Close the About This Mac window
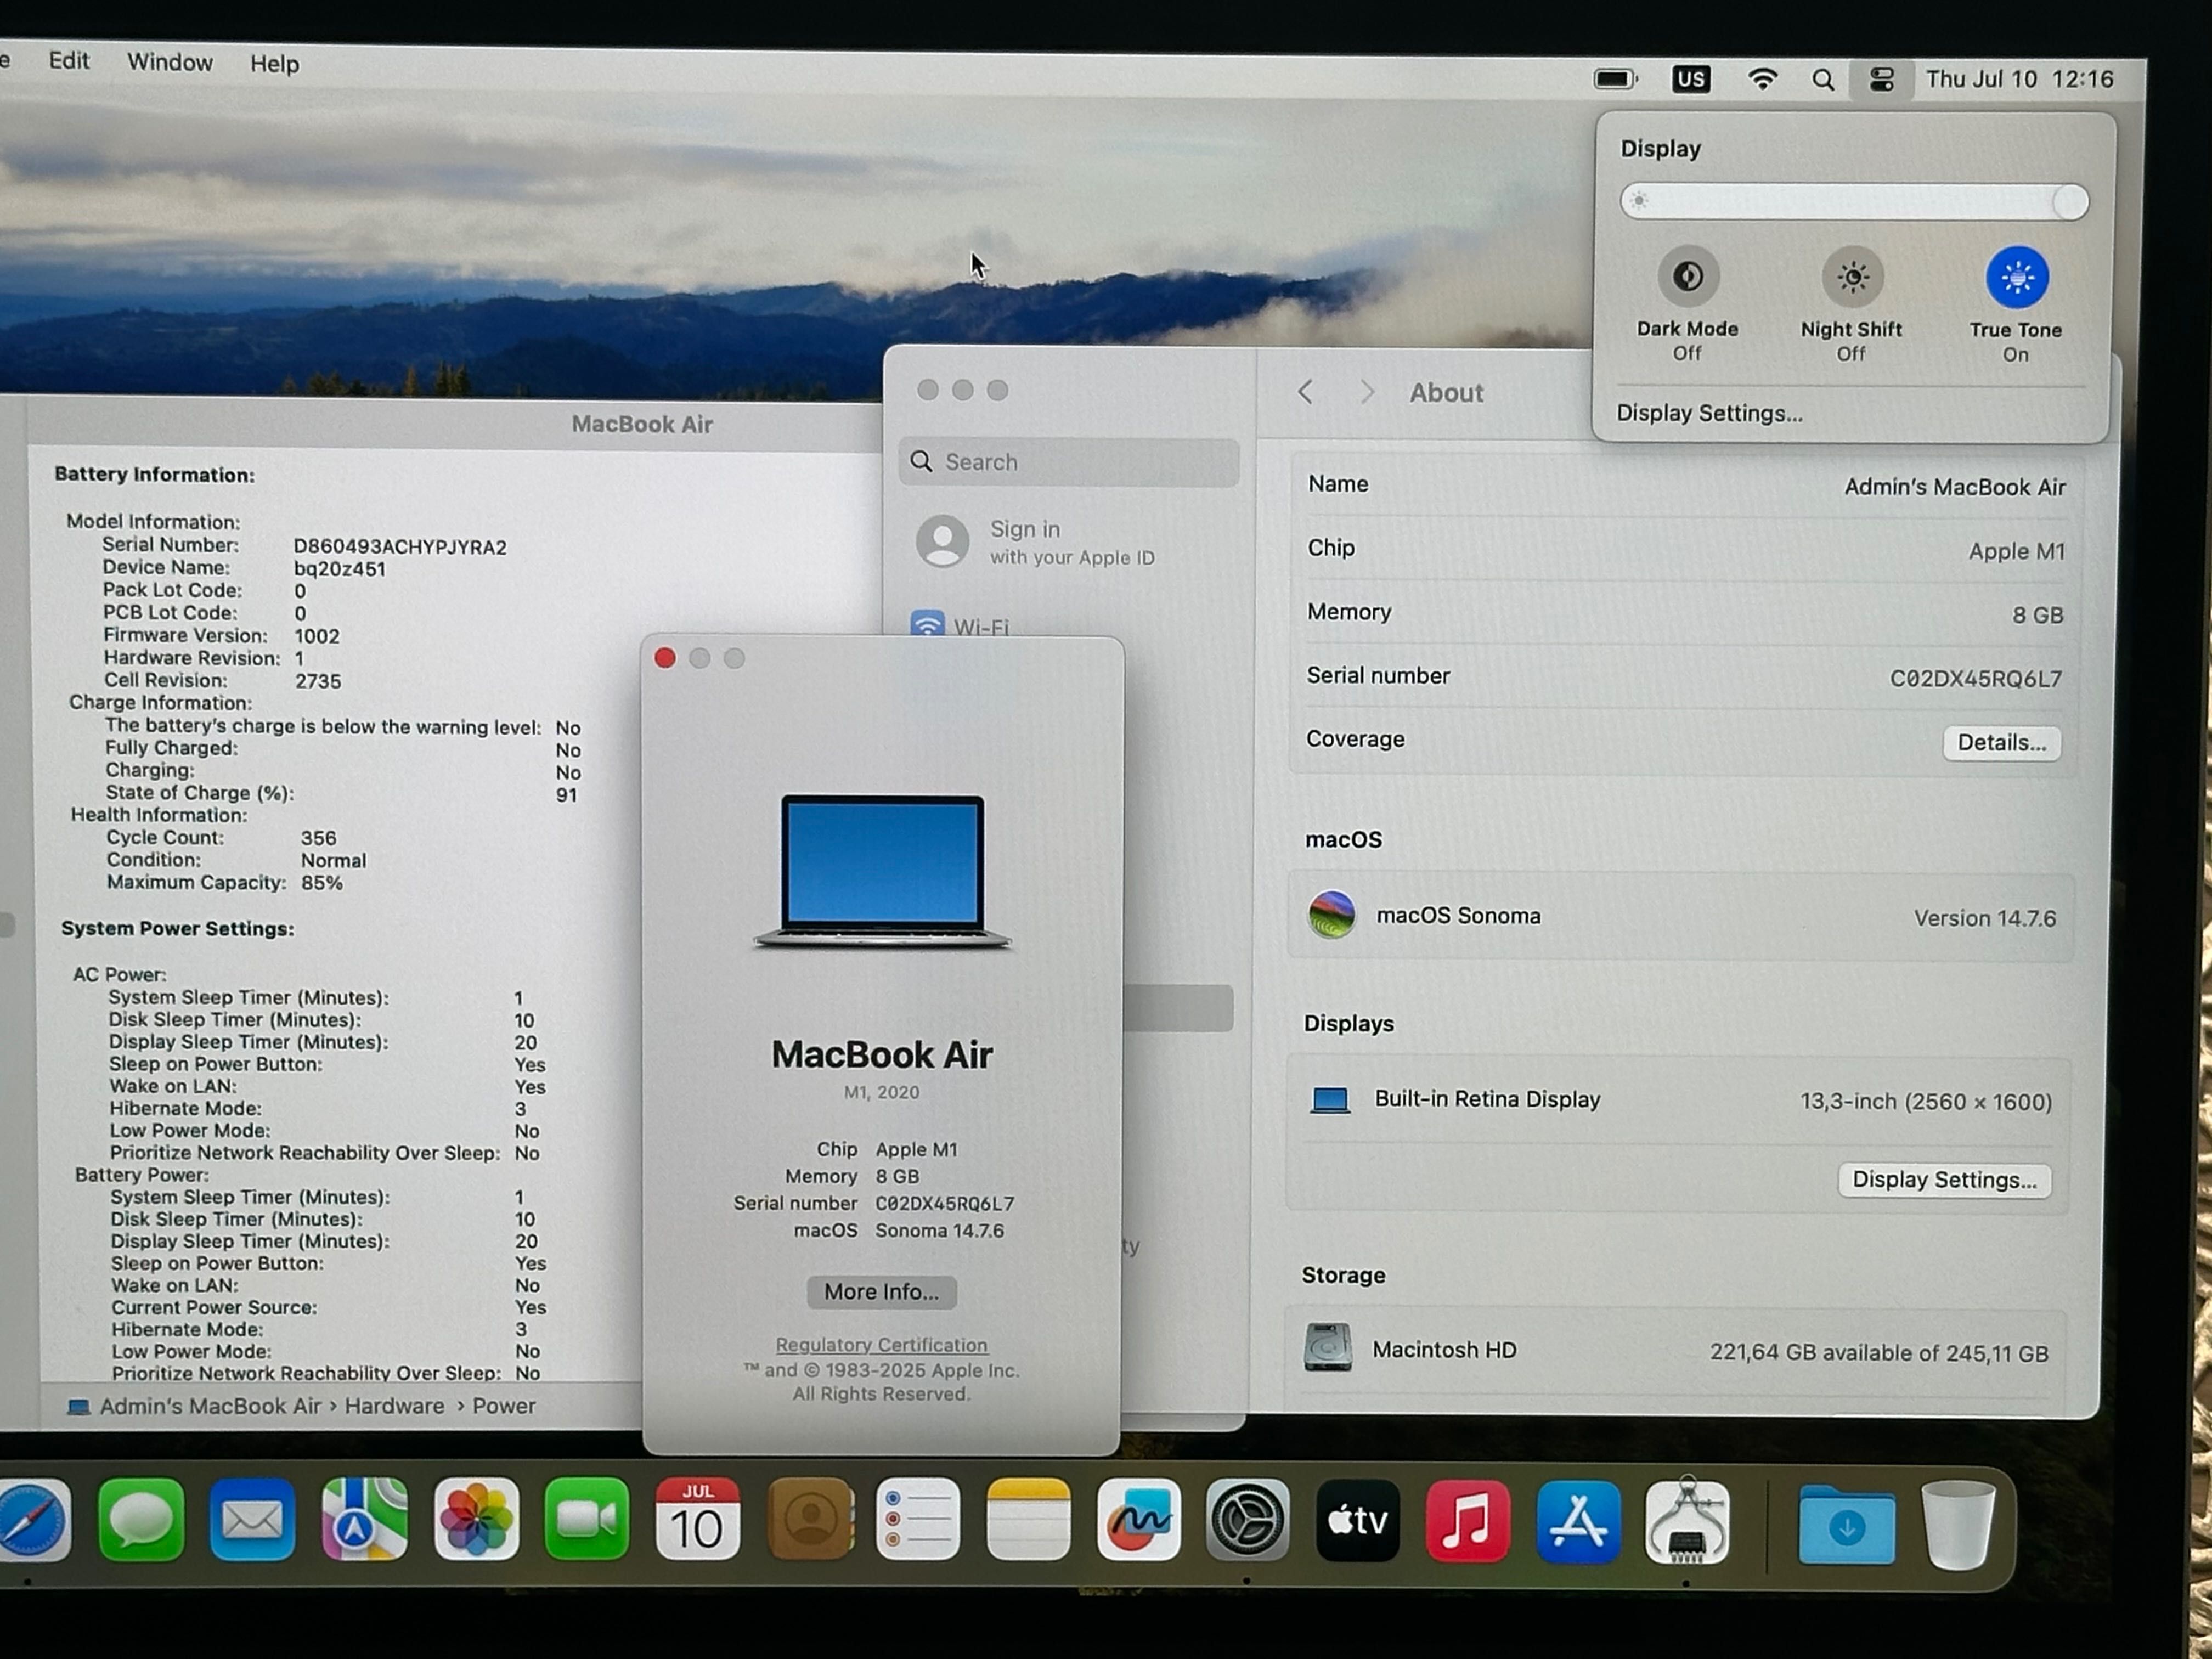Viewport: 2212px width, 1659px height. [665, 658]
